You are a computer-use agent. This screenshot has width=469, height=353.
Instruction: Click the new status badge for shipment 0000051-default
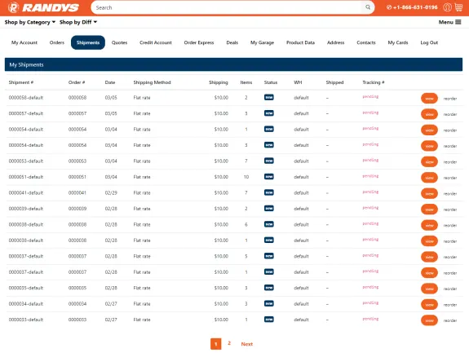click(269, 177)
